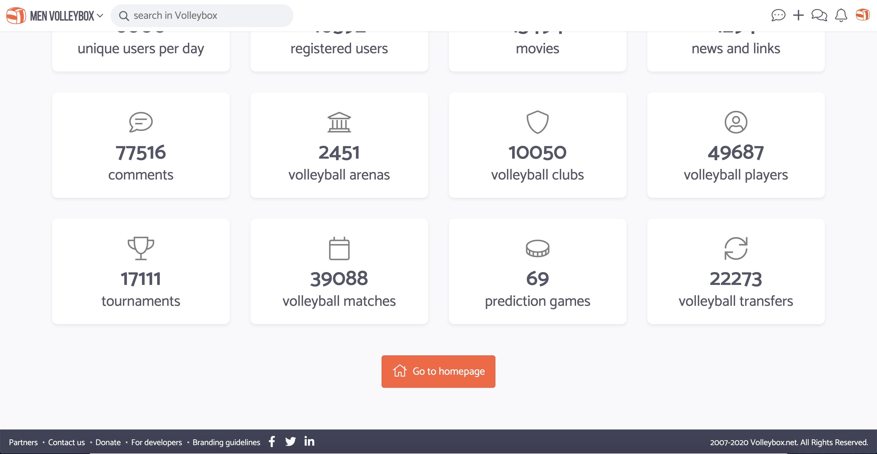Click the 'tournaments' label
This screenshot has width=877, height=454.
(141, 301)
